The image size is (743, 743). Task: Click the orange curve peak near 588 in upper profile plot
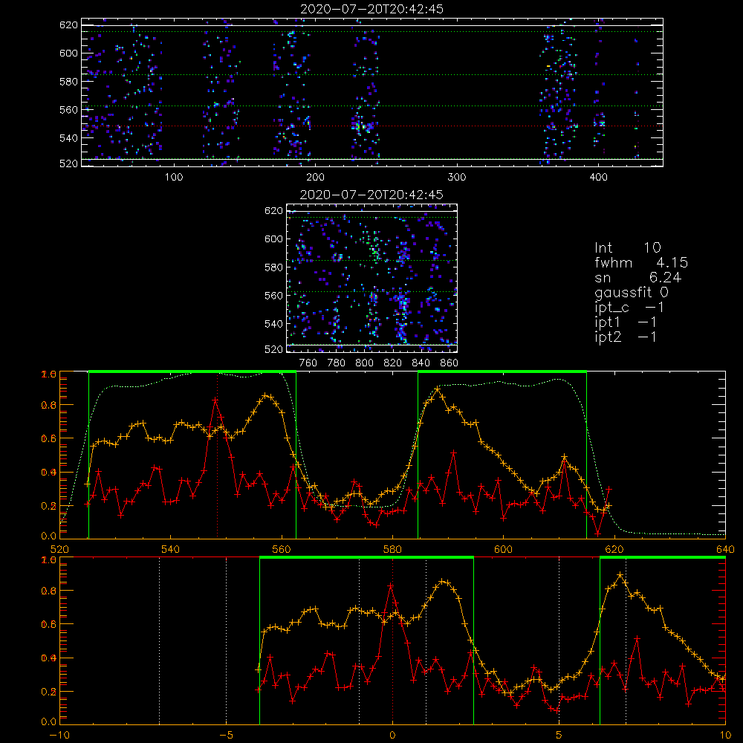[438, 389]
